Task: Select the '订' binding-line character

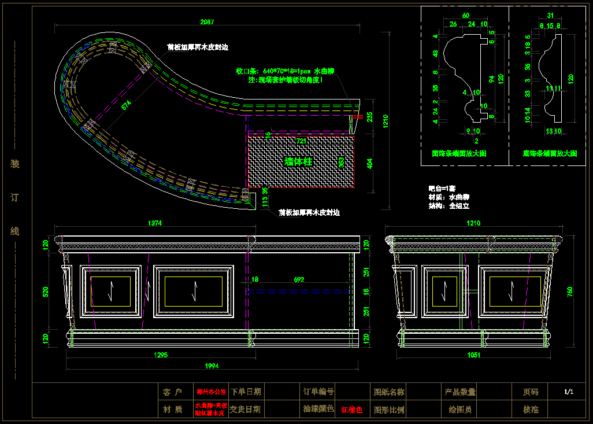Action: click(15, 197)
